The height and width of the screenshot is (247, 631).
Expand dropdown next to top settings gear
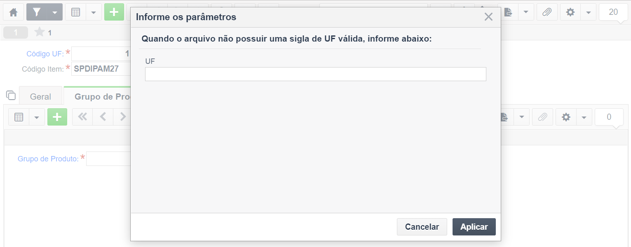click(x=589, y=12)
